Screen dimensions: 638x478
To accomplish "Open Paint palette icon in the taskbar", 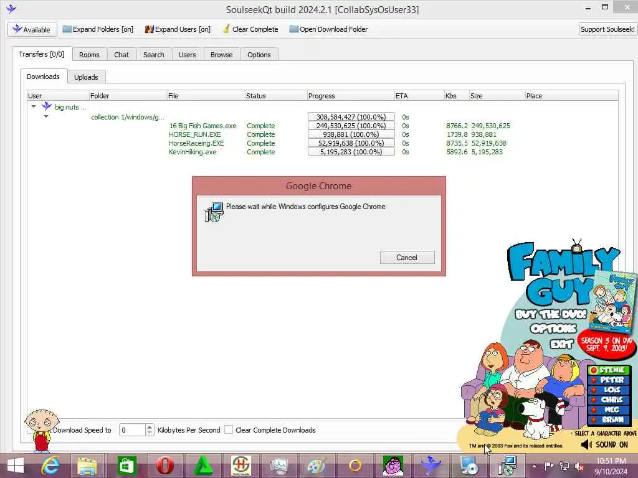I will pos(317,466).
